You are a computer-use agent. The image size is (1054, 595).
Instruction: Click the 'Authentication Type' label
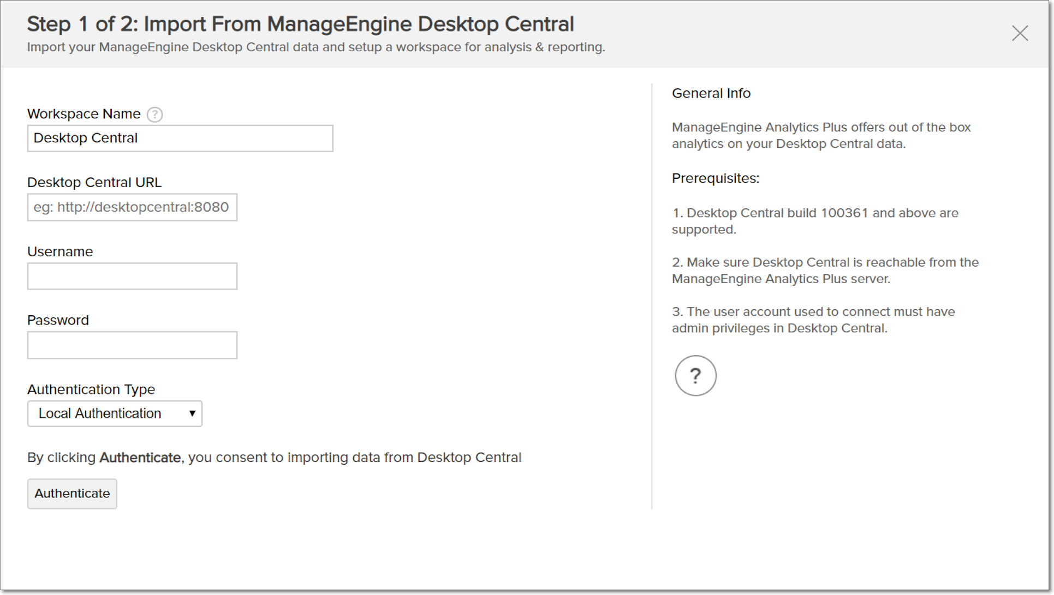(x=91, y=389)
